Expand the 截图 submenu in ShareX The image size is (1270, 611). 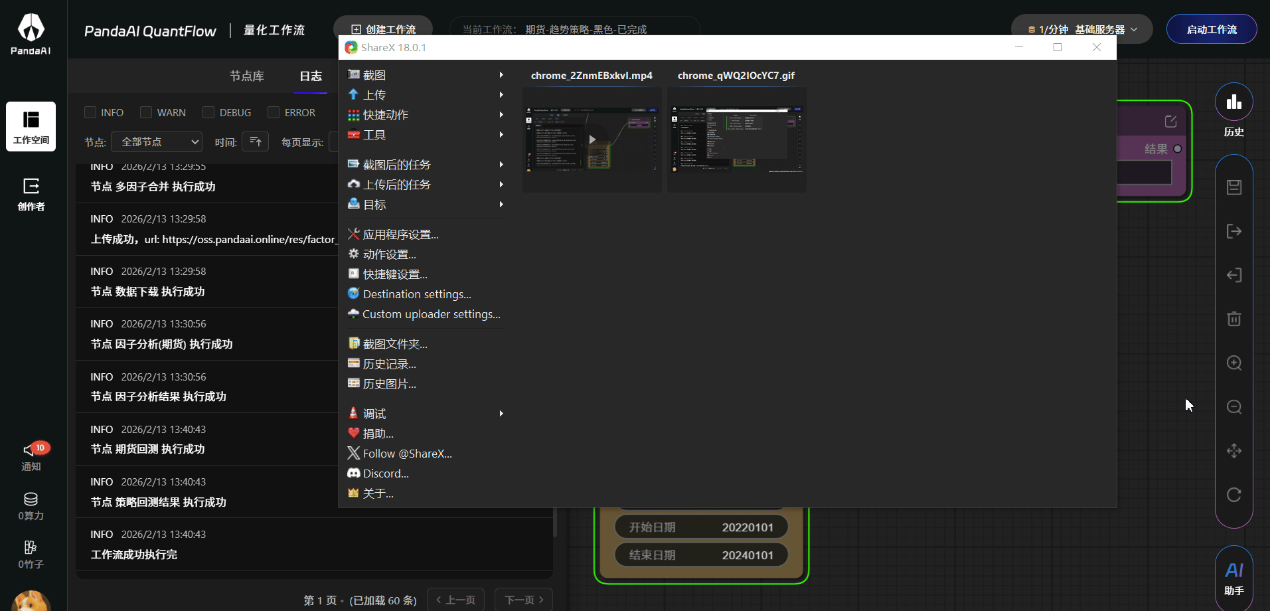click(x=426, y=75)
